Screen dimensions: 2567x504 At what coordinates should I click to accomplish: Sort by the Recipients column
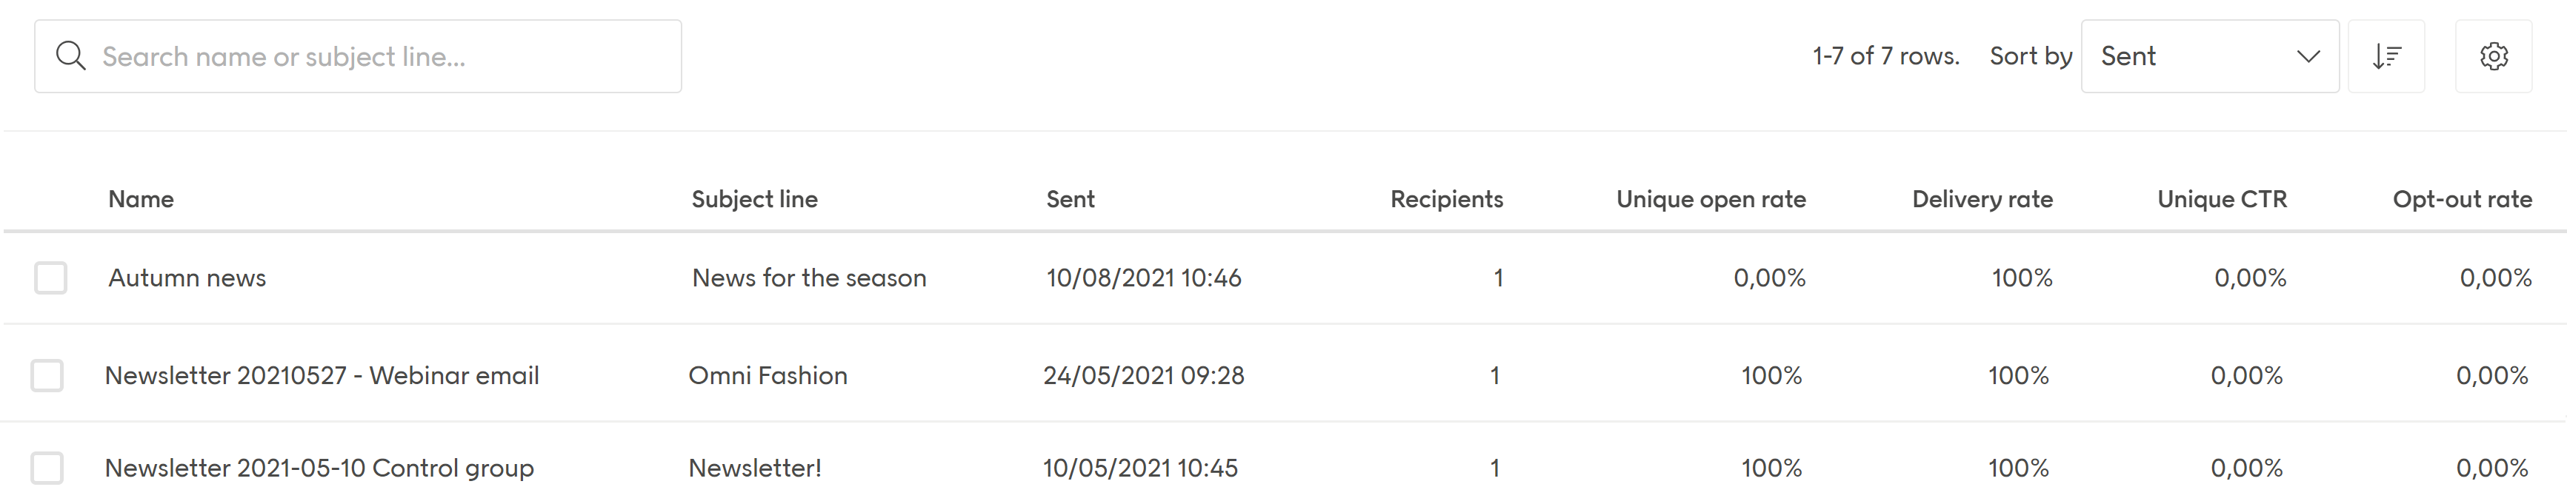tap(1447, 198)
